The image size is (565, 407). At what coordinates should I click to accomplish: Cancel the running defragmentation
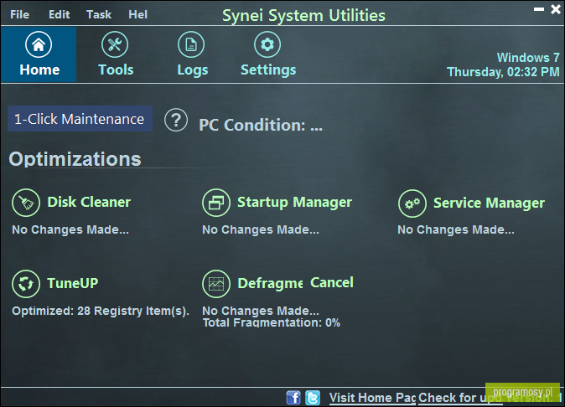pos(332,282)
